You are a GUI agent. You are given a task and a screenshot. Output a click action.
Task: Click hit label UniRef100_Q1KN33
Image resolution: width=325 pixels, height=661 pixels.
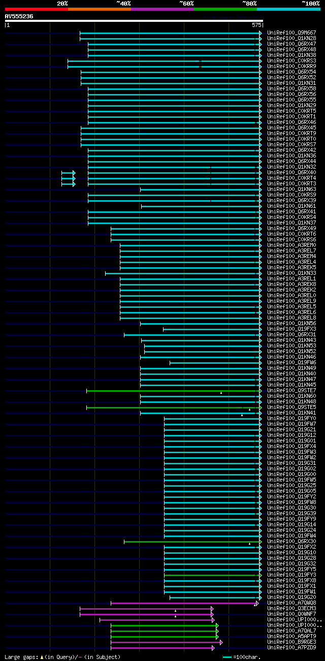click(291, 273)
